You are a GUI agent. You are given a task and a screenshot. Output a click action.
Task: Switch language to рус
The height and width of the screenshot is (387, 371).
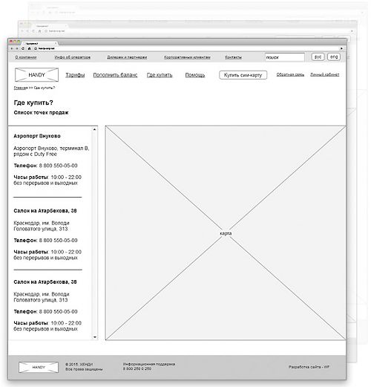[x=318, y=57]
